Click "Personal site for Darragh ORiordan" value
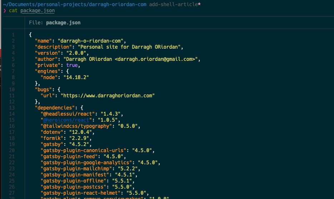Image resolution: width=334 pixels, height=199 pixels. pyautogui.click(x=129, y=47)
